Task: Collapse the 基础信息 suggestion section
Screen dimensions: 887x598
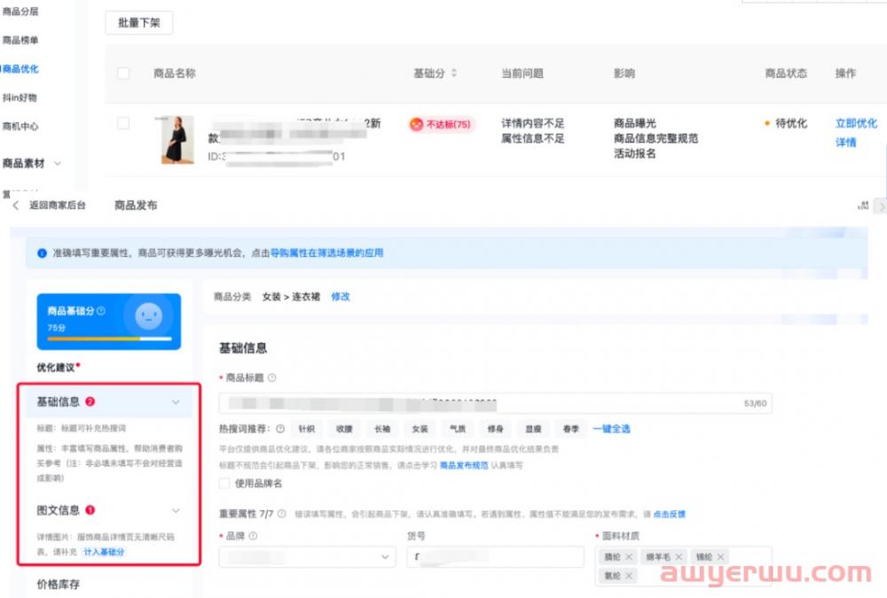Action: coord(176,402)
